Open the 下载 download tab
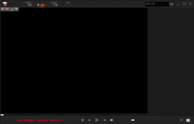 point(54,5)
